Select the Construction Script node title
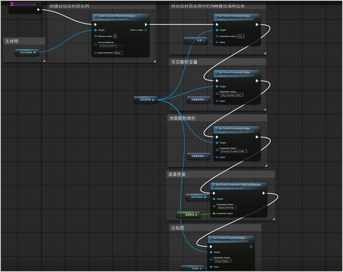 25,4
